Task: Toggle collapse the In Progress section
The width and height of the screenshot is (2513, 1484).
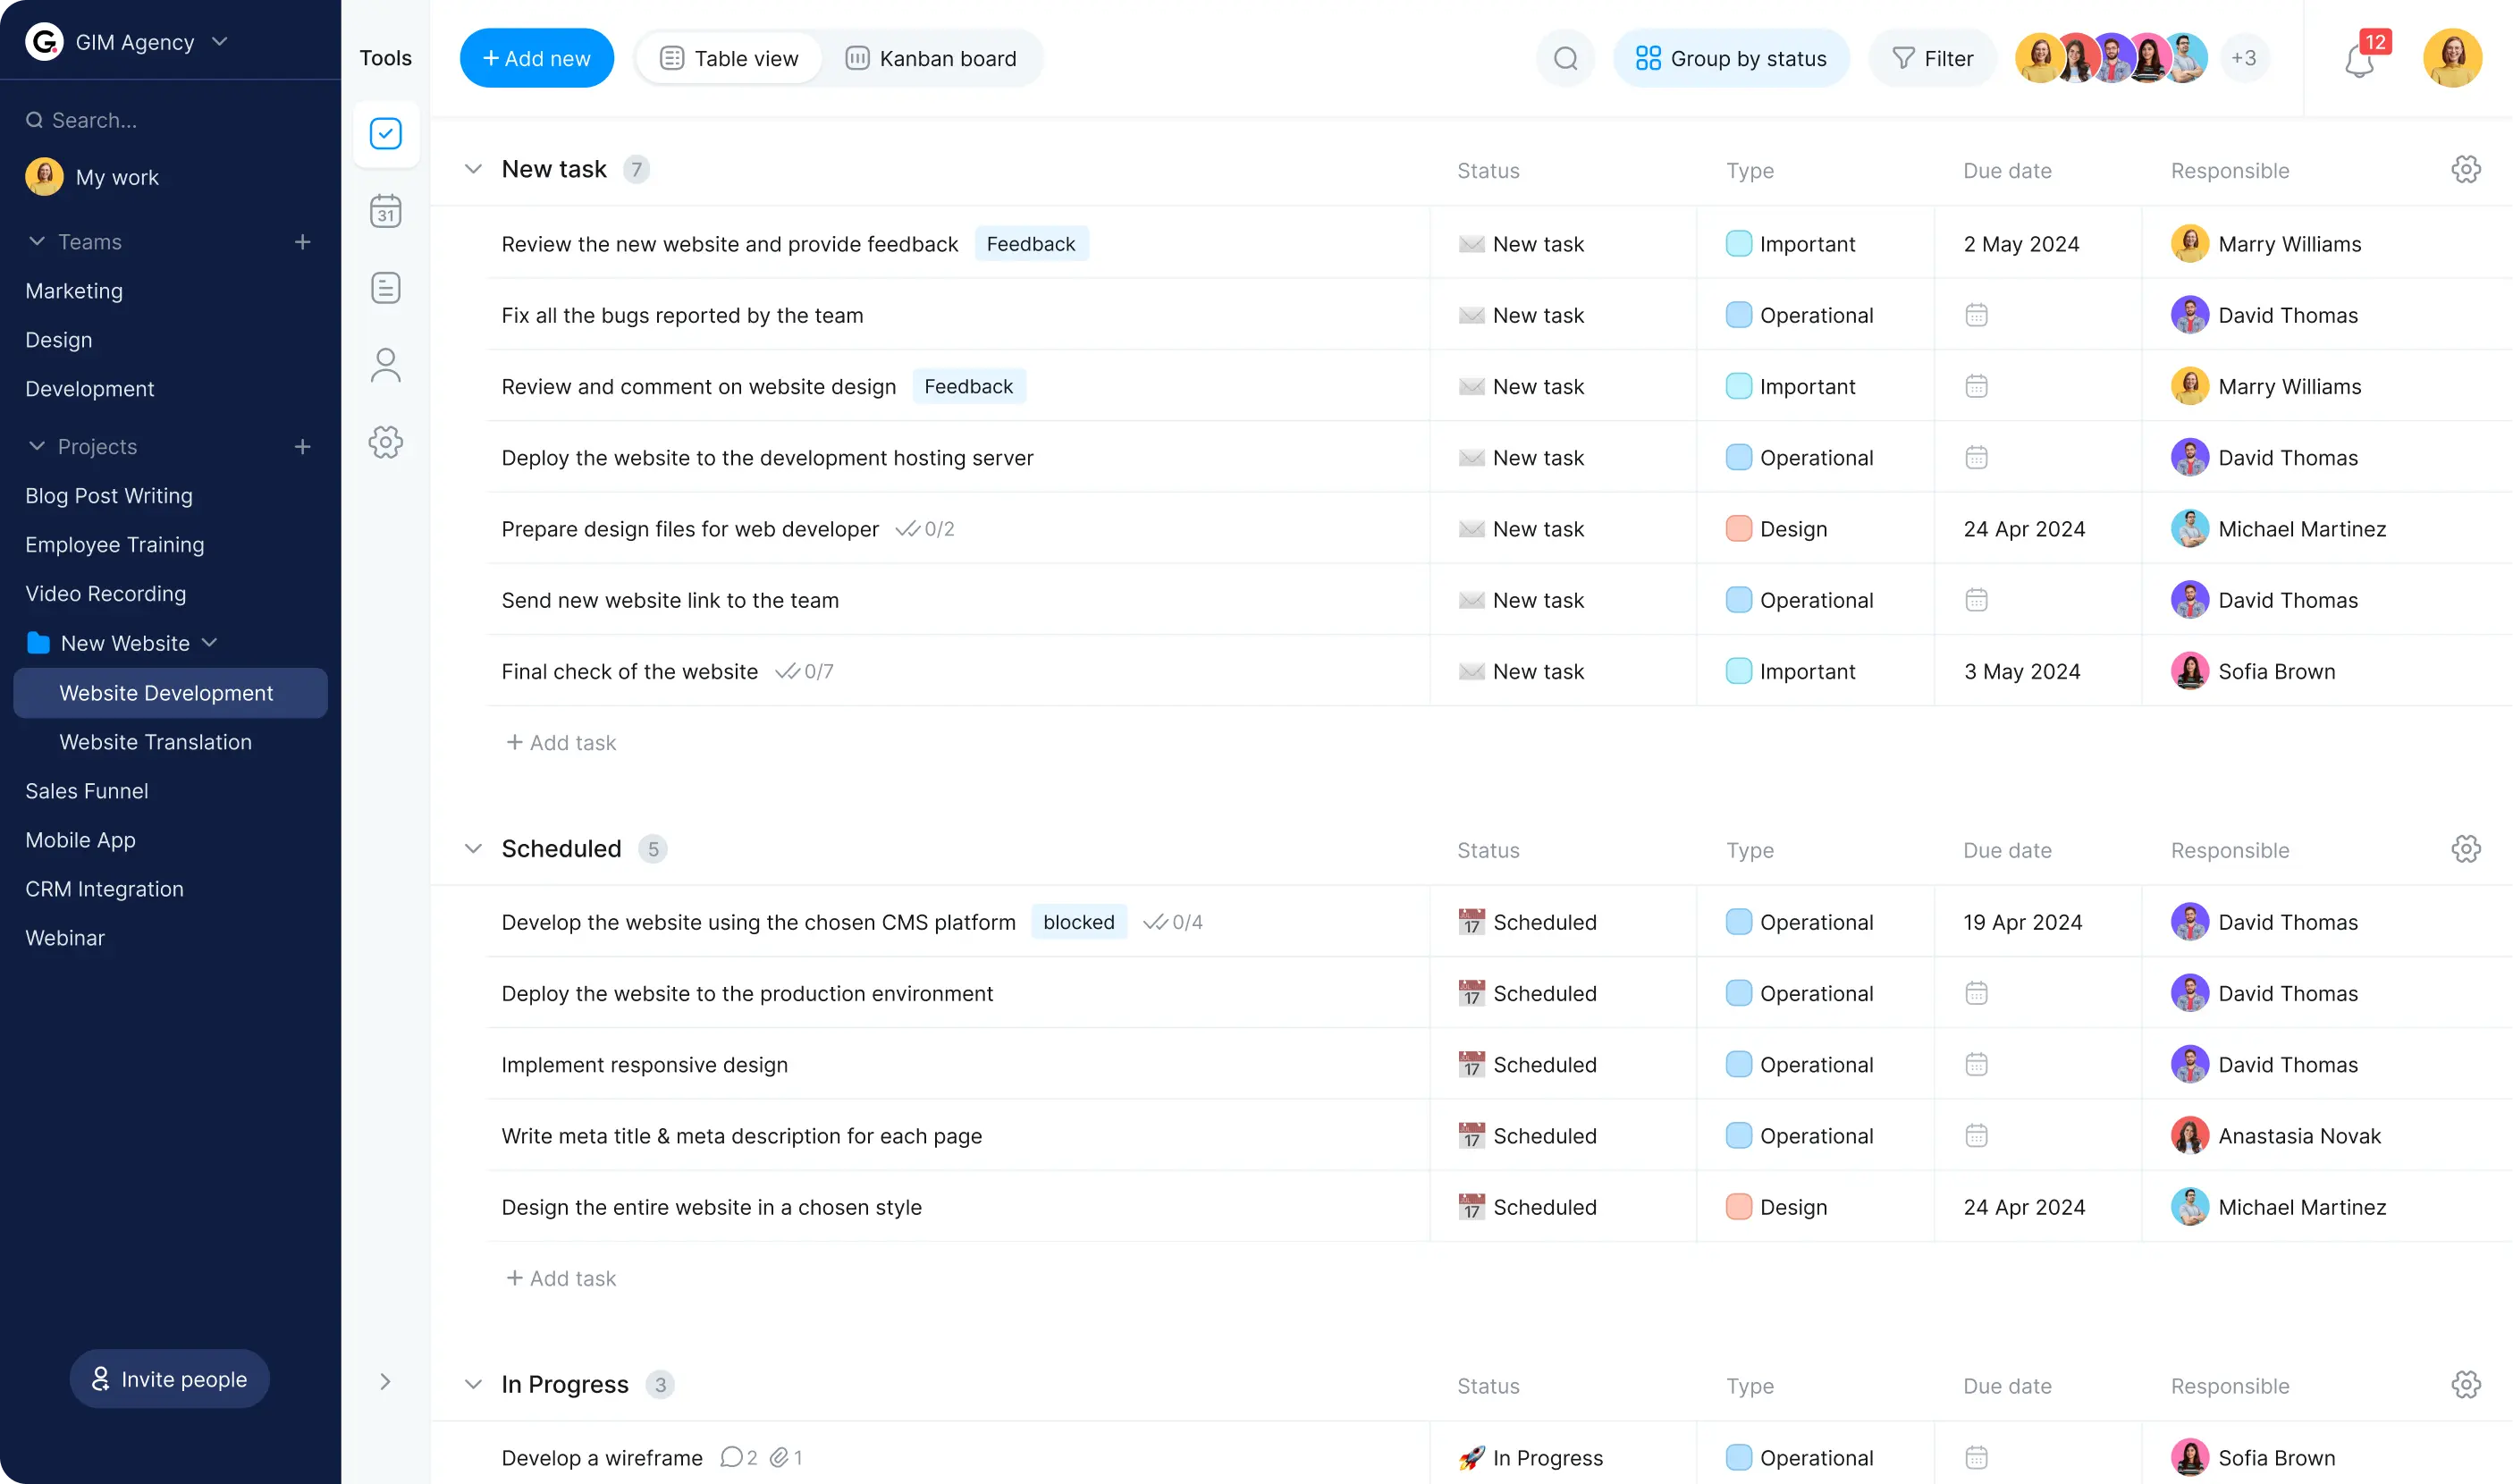Action: tap(471, 1383)
